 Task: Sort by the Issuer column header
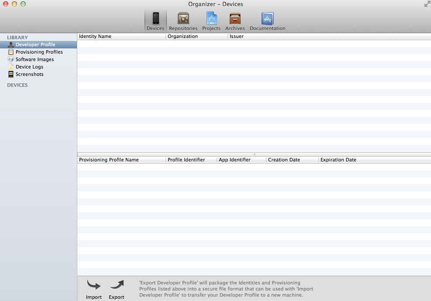[330, 36]
